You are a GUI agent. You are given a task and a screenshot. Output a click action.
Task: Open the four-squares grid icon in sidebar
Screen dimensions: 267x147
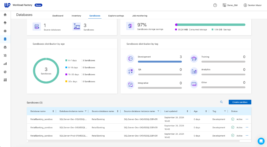pos(5,80)
